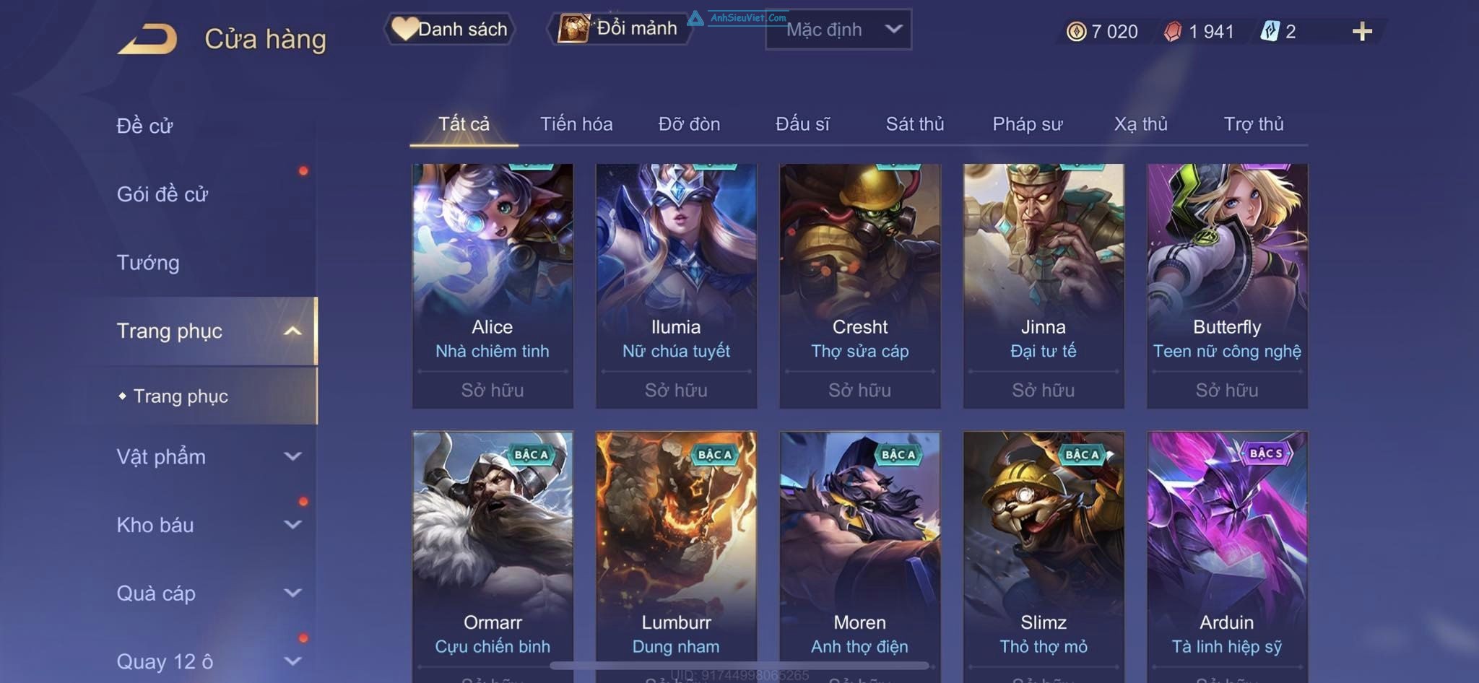This screenshot has height=683, width=1479.
Task: Go to Tướng in sidebar
Action: (x=148, y=263)
